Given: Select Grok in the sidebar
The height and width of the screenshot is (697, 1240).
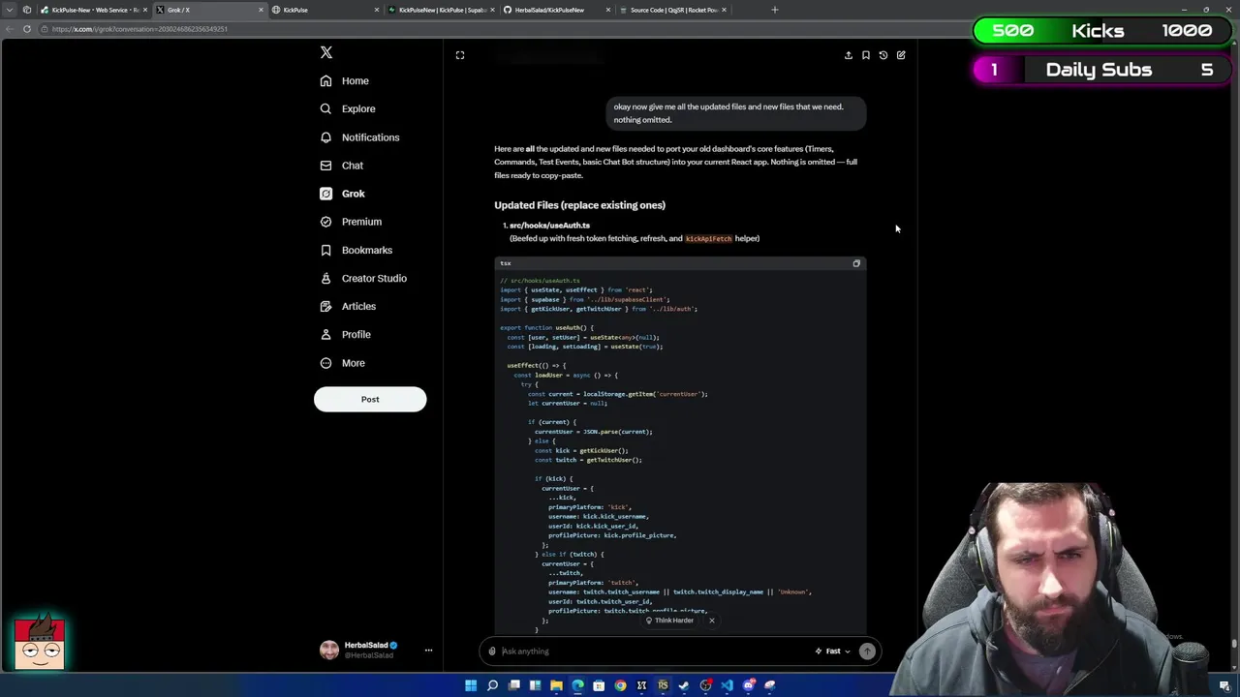Looking at the screenshot, I should coord(343,194).
